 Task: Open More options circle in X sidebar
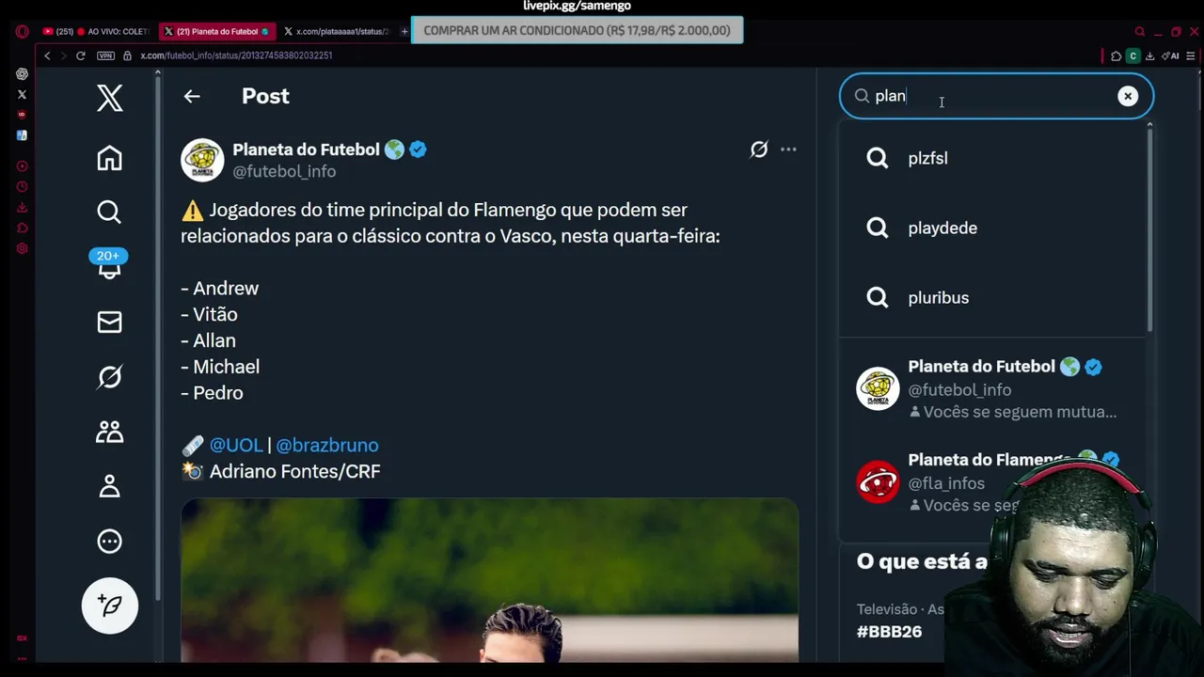point(109,541)
